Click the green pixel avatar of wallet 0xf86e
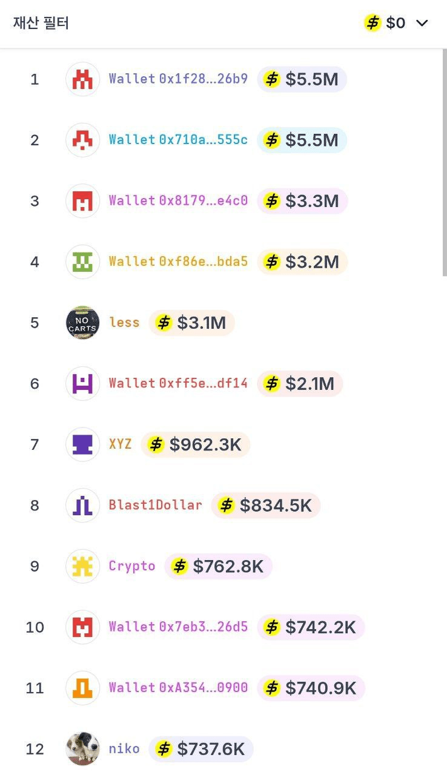The image size is (447, 775). pos(82,262)
